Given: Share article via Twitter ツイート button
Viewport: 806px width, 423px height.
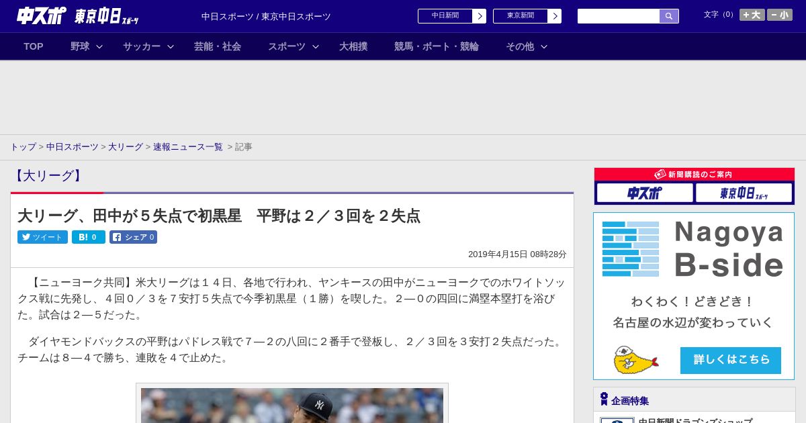Looking at the screenshot, I should click(42, 237).
